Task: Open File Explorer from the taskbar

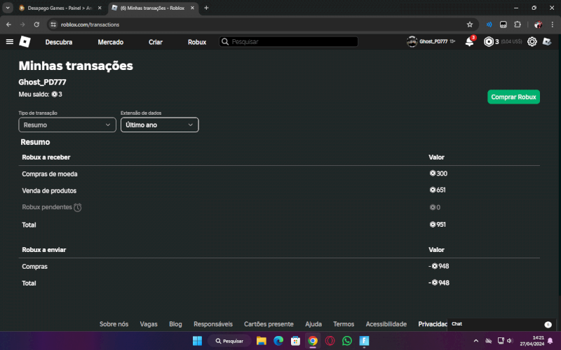Action: coord(261,341)
